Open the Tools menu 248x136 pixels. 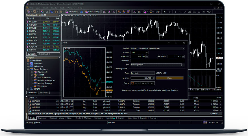[x=62, y=8]
